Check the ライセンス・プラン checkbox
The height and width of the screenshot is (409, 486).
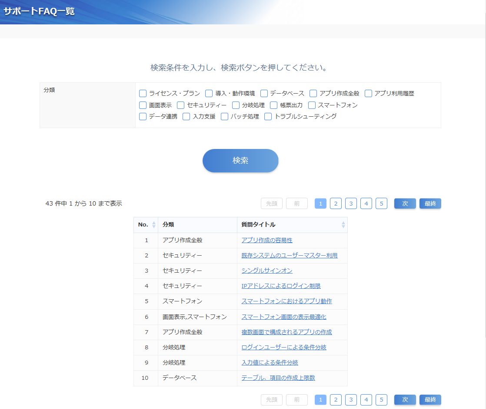[x=143, y=94]
